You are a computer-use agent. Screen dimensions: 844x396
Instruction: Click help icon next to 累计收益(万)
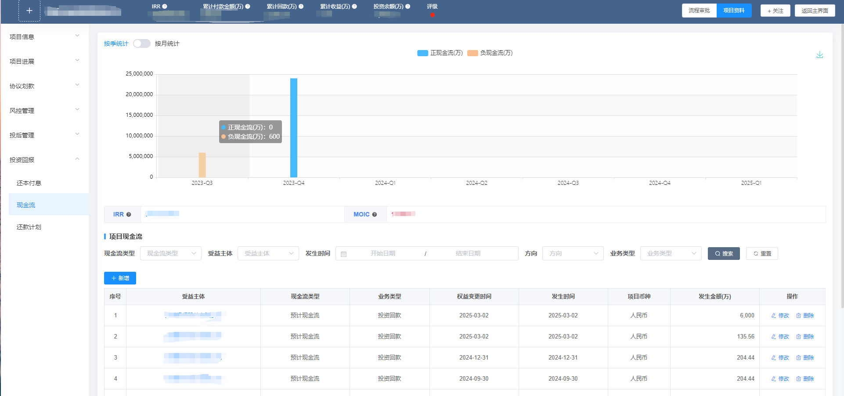pyautogui.click(x=354, y=6)
